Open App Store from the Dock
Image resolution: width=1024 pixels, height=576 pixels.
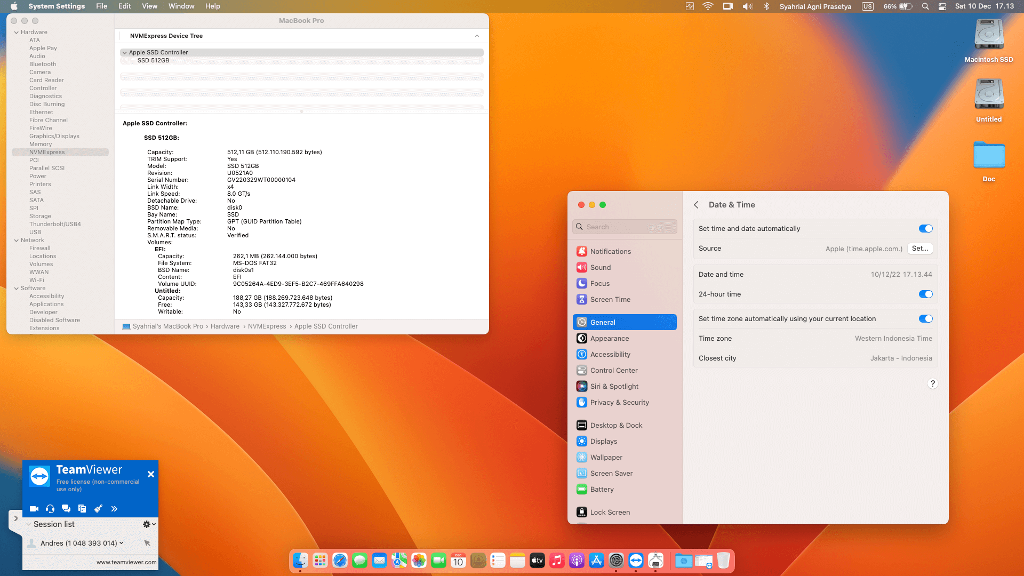(x=596, y=561)
